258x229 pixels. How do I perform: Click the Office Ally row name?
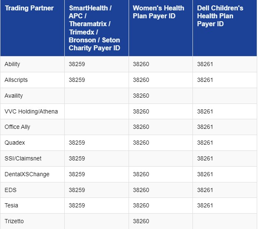pyautogui.click(x=17, y=127)
